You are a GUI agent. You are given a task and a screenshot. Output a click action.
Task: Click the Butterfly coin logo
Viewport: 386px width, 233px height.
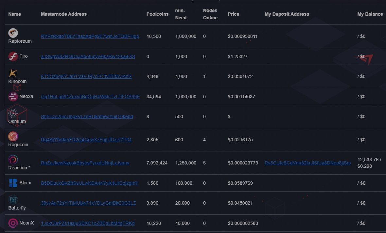point(13,200)
